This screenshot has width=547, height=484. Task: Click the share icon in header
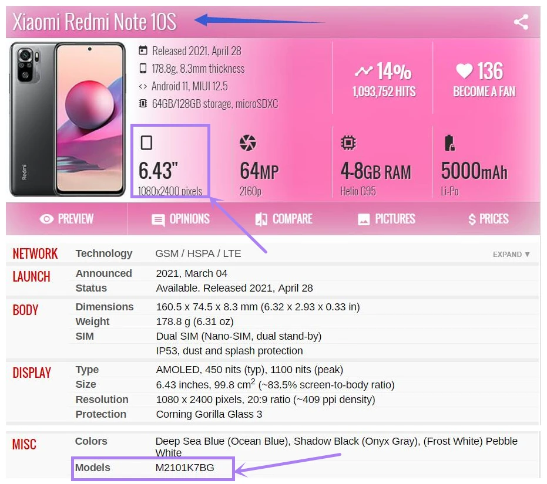point(521,22)
